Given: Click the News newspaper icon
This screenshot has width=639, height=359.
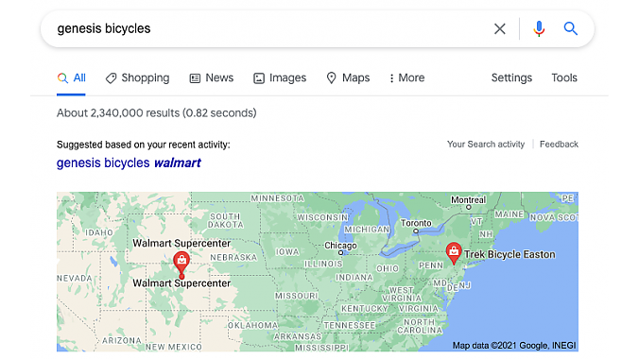Looking at the screenshot, I should click(196, 78).
